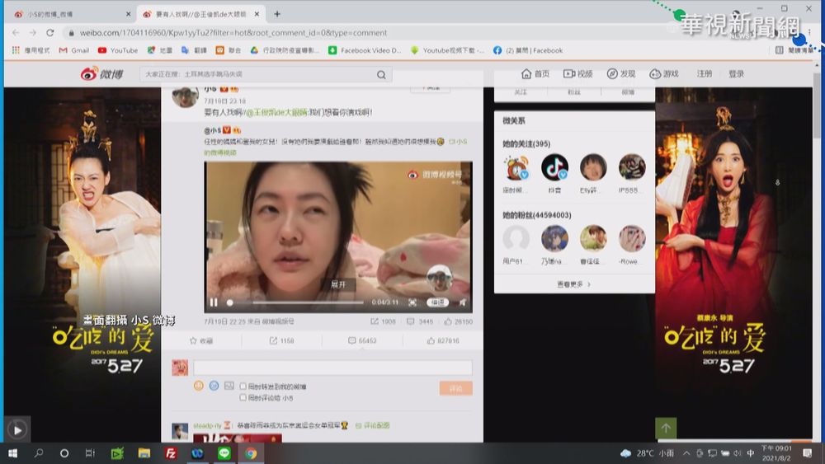The height and width of the screenshot is (464, 825).
Task: Open a new browser tab with plus icon
Action: 277,14
